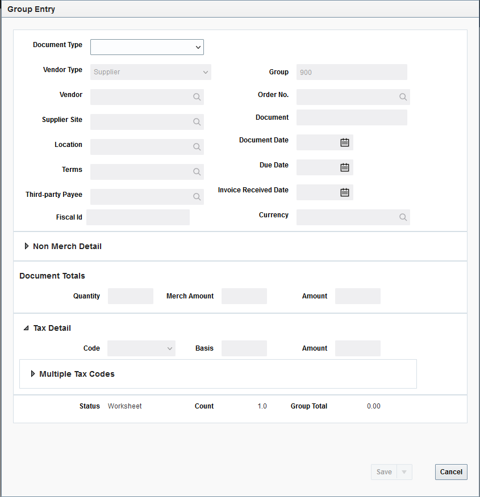Open the Tax Detail Code dropdown
Image resolution: width=480 pixels, height=497 pixels.
[141, 348]
